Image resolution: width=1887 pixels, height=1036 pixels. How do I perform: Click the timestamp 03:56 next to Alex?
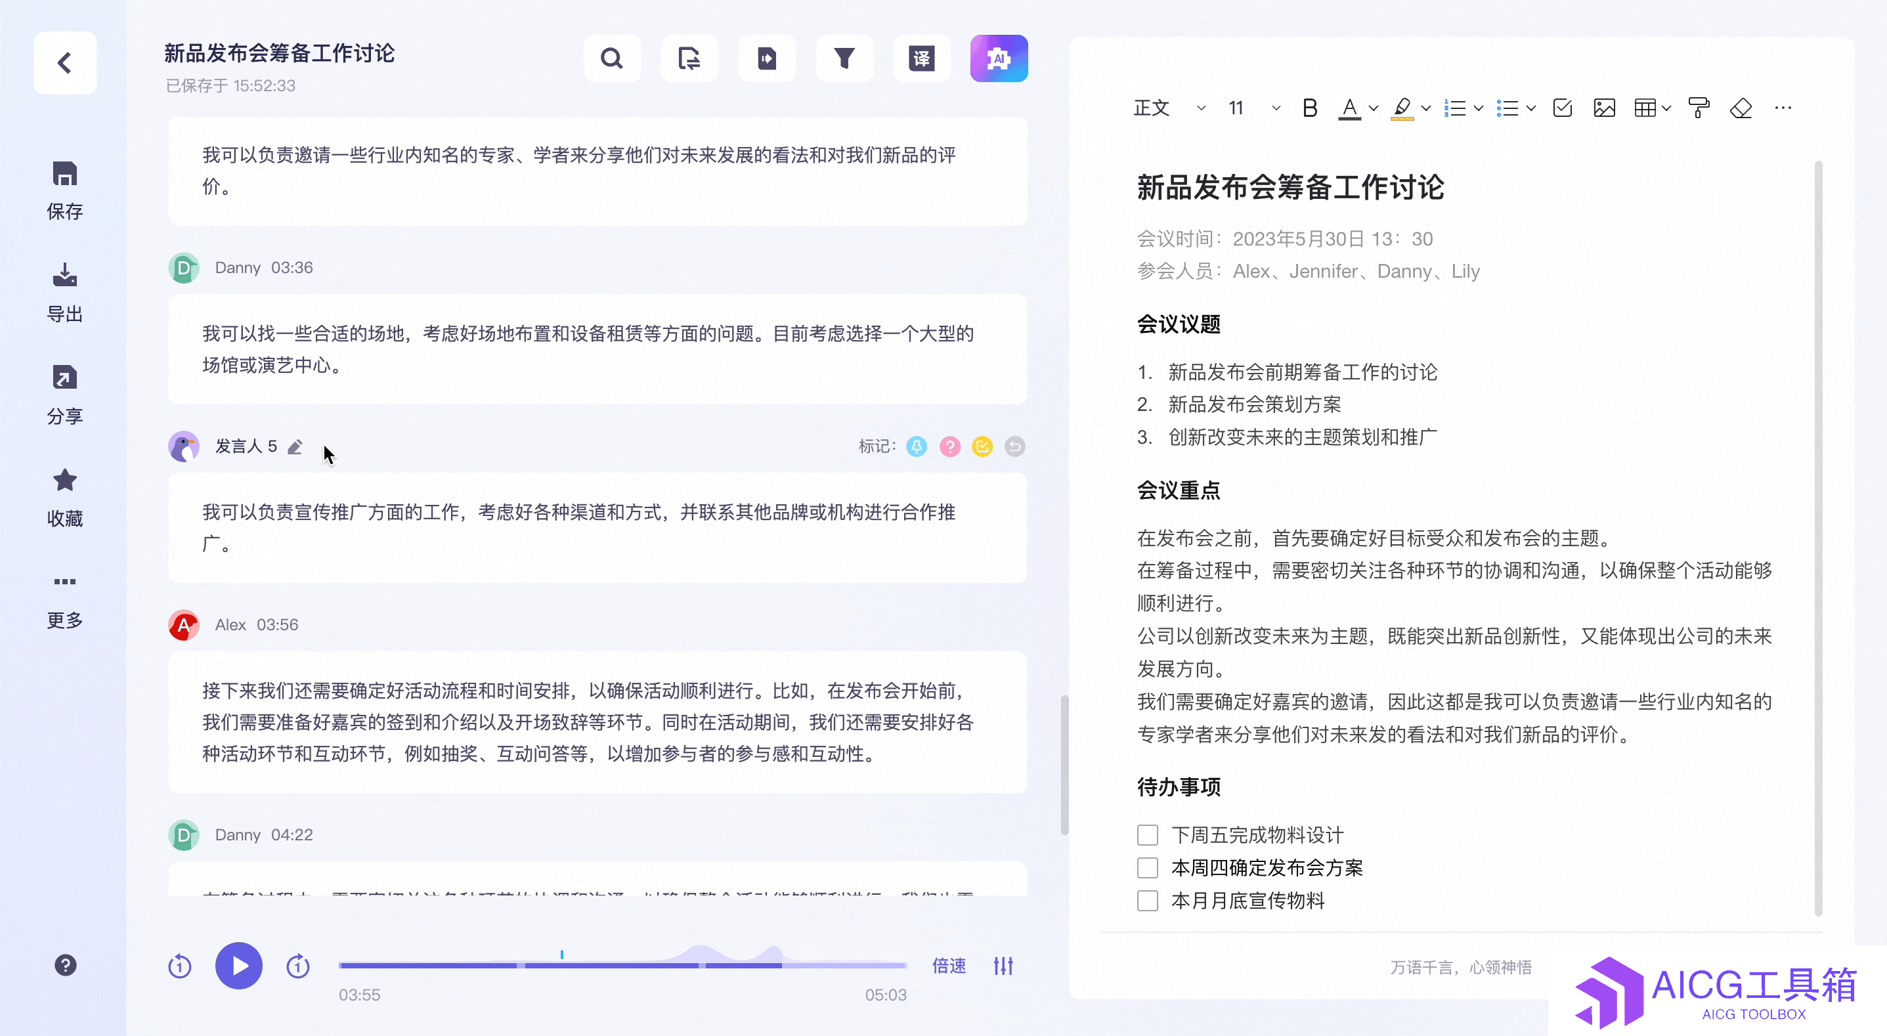pos(277,625)
